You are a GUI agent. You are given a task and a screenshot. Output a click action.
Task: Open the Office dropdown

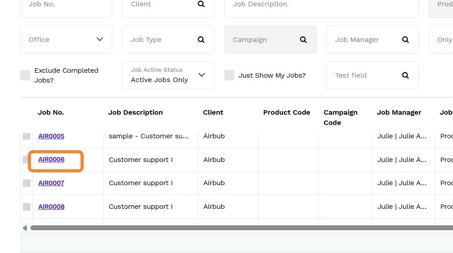pyautogui.click(x=66, y=39)
